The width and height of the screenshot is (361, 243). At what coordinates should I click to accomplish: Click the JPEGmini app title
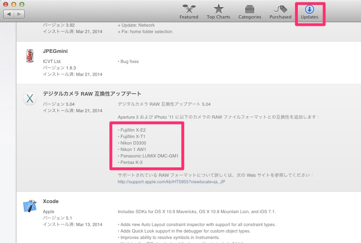pyautogui.click(x=55, y=51)
